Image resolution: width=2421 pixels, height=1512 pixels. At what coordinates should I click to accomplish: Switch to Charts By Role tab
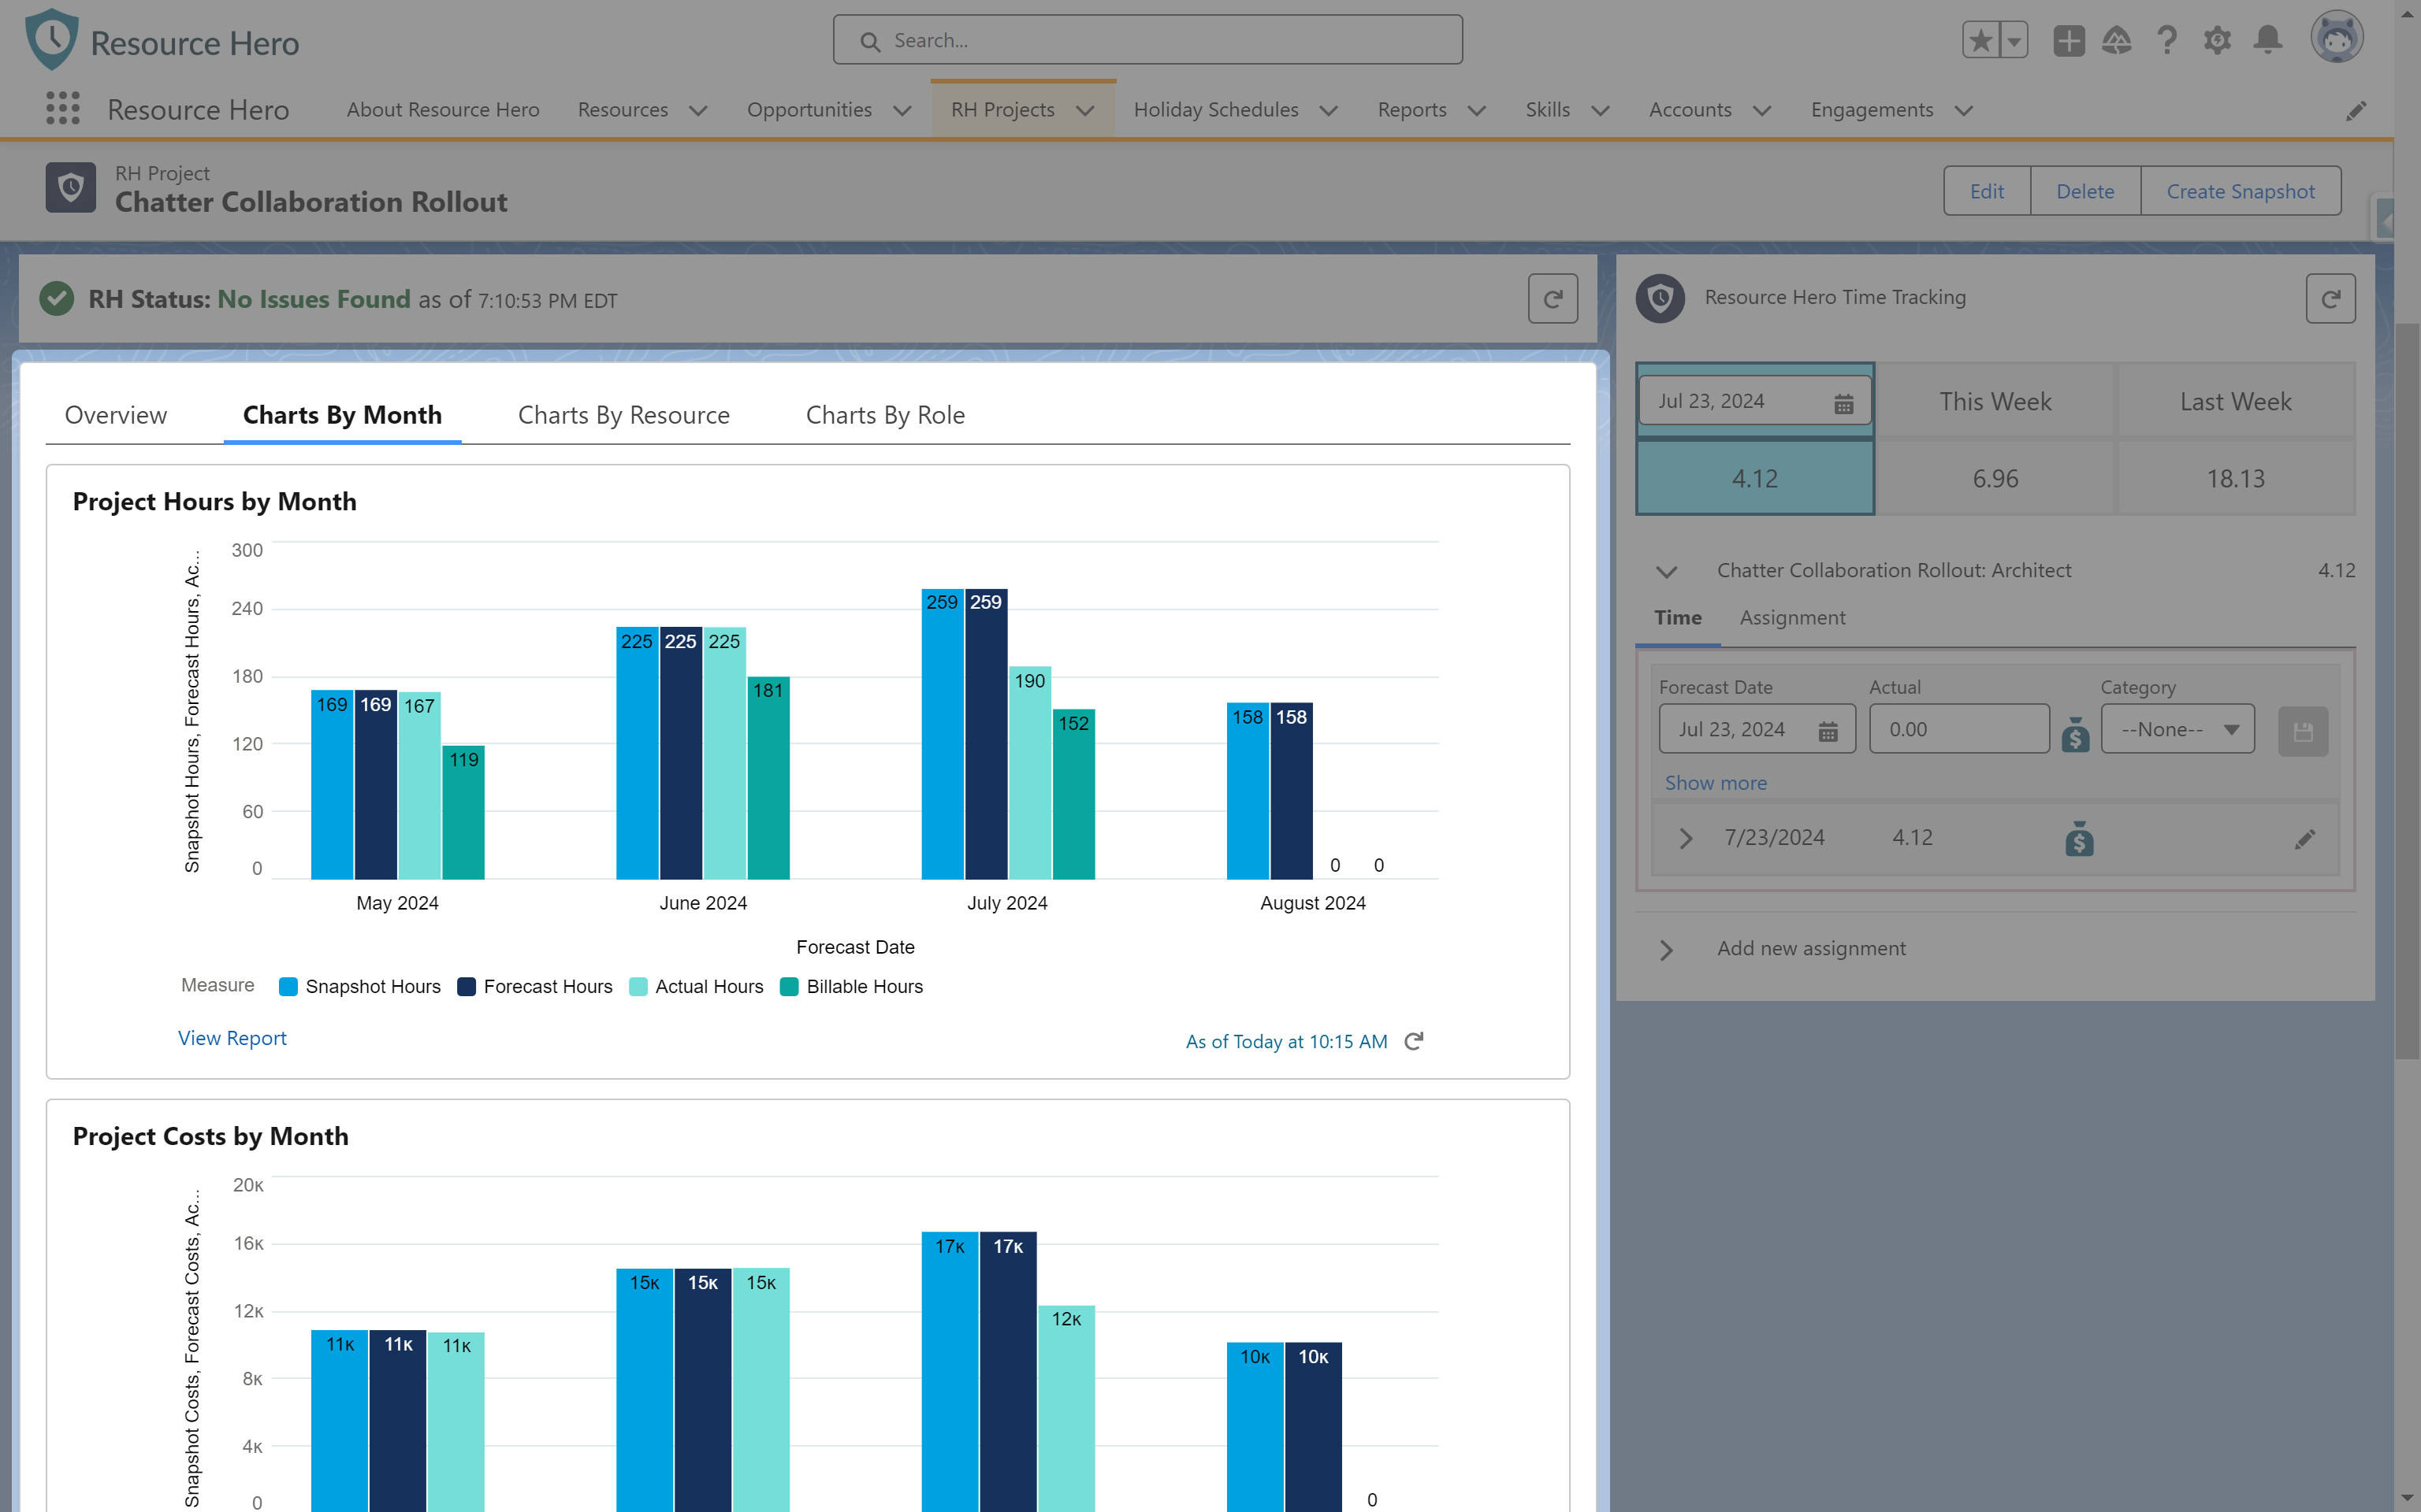tap(885, 415)
